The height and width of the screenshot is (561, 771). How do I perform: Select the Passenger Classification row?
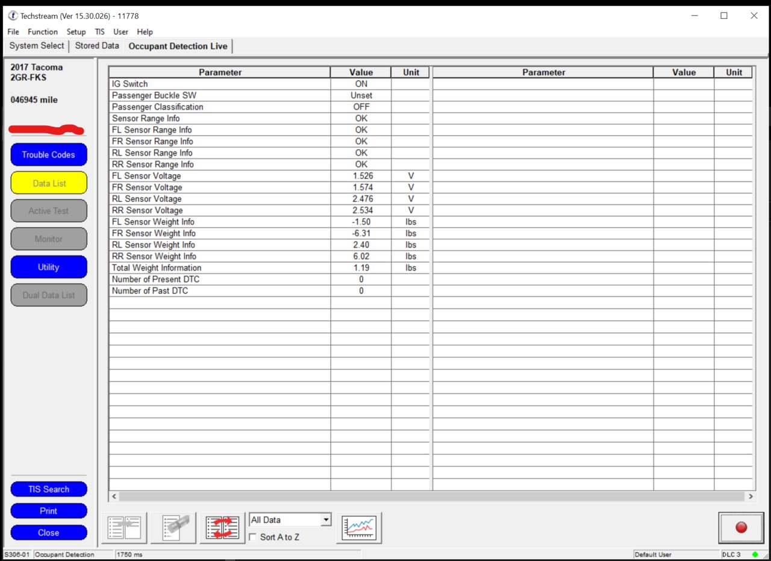point(269,107)
